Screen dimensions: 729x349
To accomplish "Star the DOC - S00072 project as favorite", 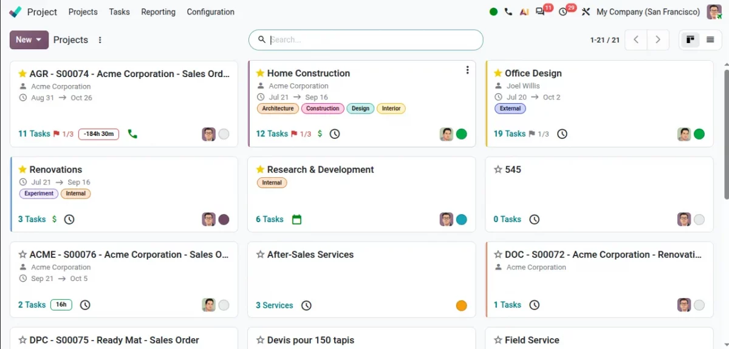I will click(x=498, y=254).
